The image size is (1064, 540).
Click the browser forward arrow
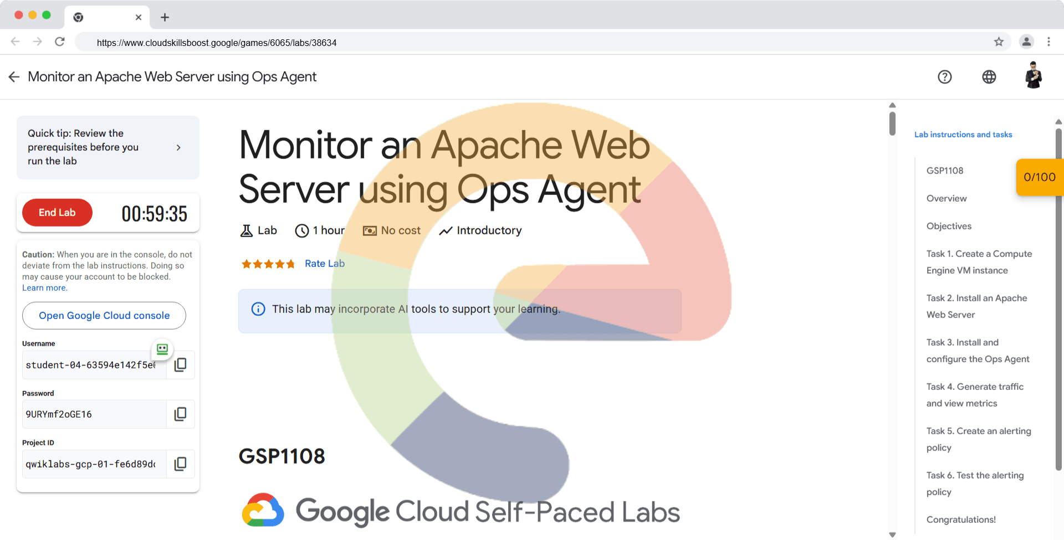(37, 42)
